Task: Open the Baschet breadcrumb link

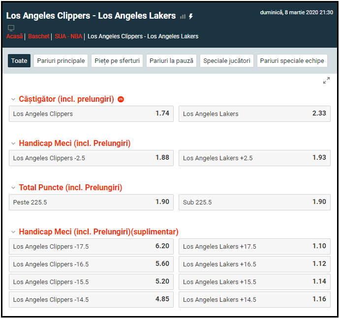Action: pyautogui.click(x=39, y=36)
